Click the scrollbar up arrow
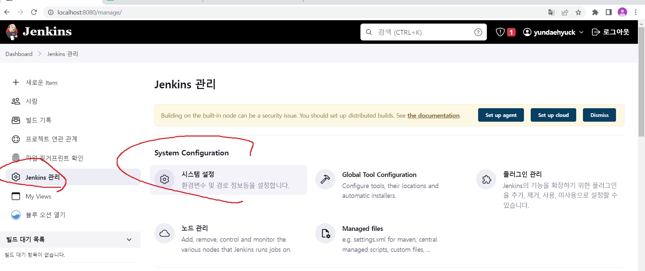This screenshot has height=271, width=645. click(x=642, y=24)
